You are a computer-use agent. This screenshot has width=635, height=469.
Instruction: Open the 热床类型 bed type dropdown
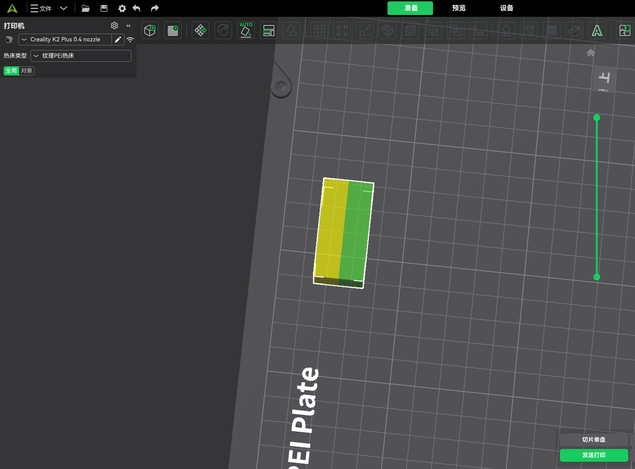(81, 56)
